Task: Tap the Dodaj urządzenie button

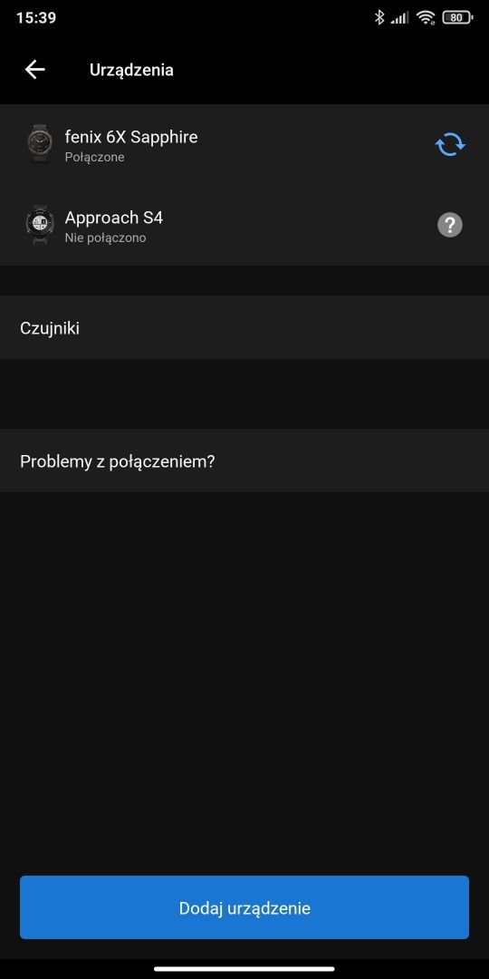Action: (x=244, y=907)
